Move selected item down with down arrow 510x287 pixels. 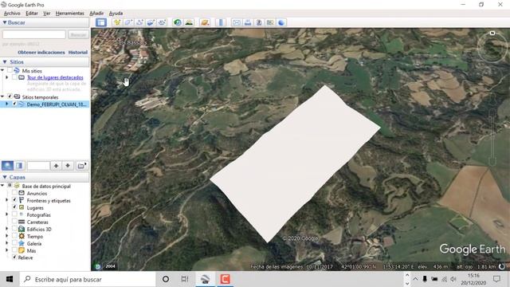[x=68, y=166]
